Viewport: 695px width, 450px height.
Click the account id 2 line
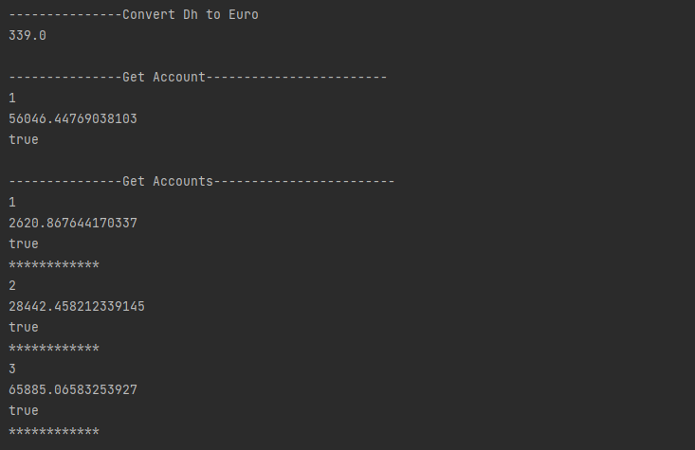coord(12,285)
